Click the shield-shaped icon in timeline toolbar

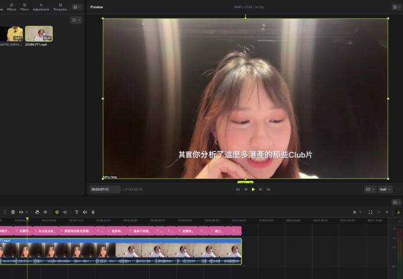[x=37, y=212]
